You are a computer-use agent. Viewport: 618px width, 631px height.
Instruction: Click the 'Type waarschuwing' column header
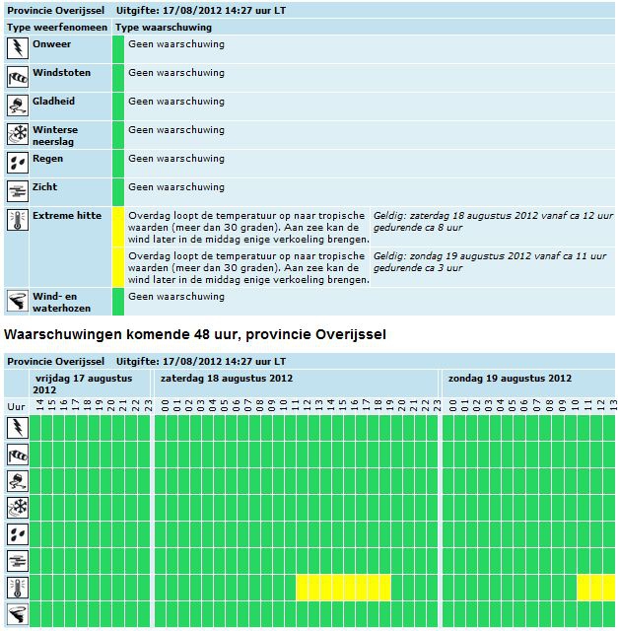click(x=164, y=28)
